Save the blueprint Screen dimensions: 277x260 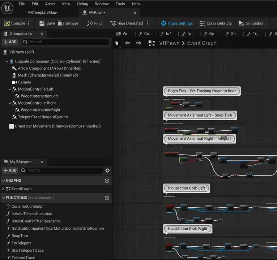pos(47,23)
